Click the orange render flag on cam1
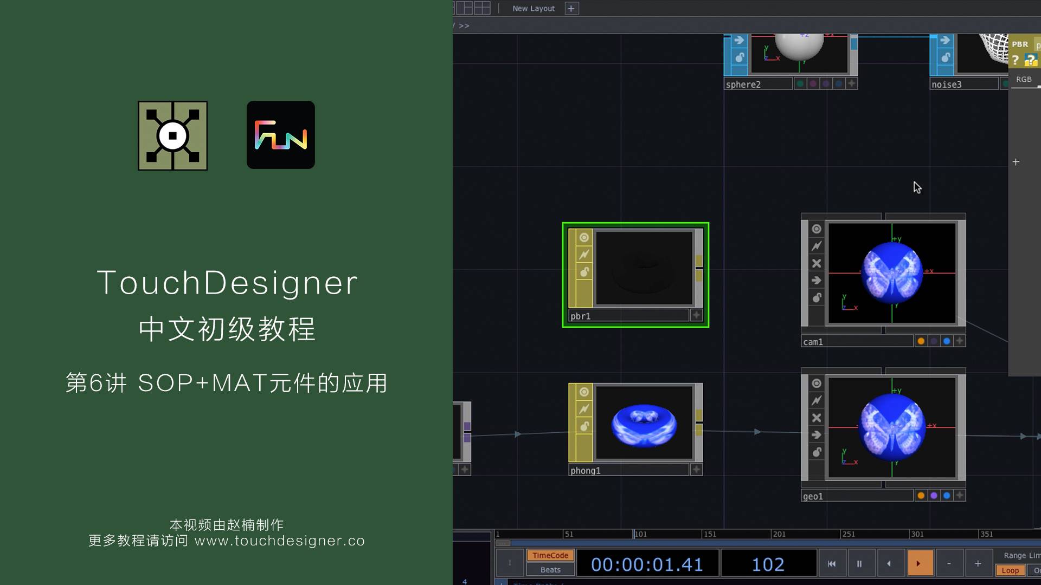This screenshot has height=585, width=1041. click(921, 341)
